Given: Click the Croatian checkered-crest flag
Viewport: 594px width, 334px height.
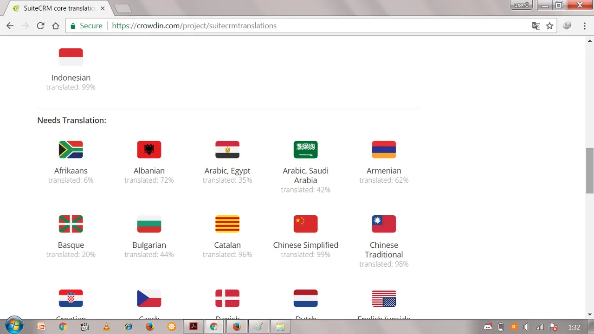Looking at the screenshot, I should coord(71,298).
